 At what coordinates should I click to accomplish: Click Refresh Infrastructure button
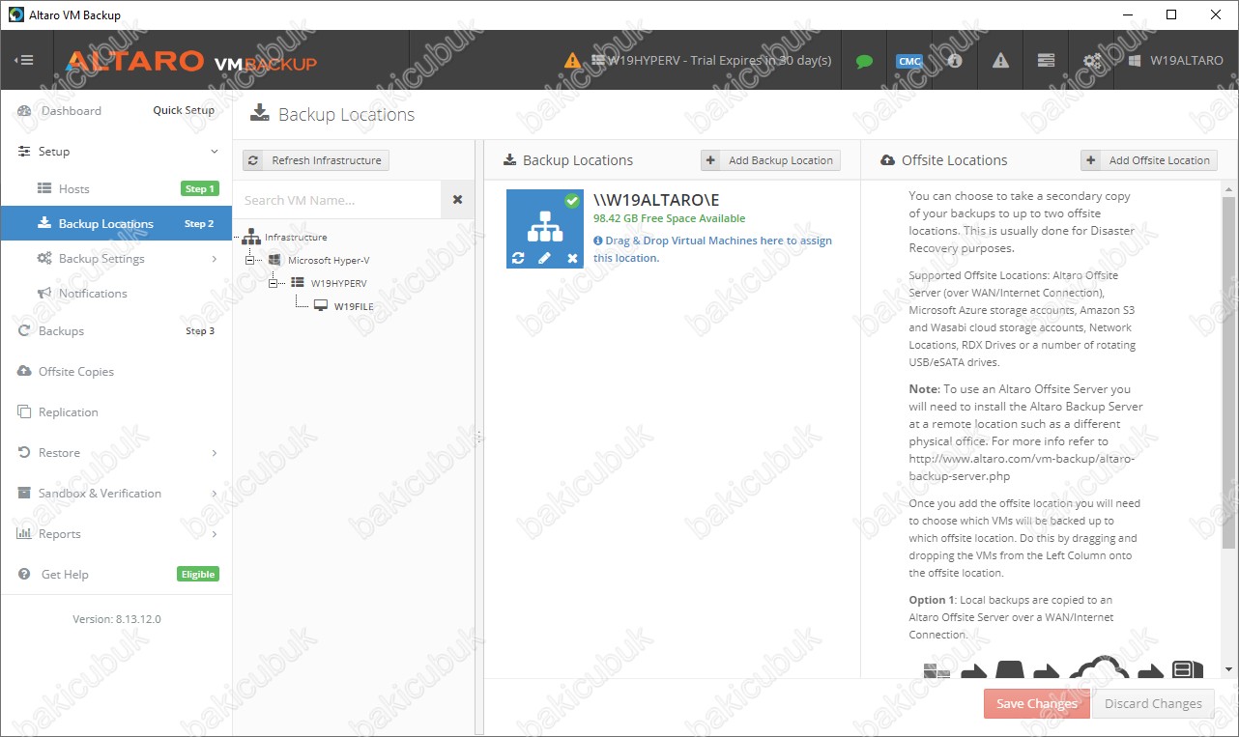coord(316,160)
